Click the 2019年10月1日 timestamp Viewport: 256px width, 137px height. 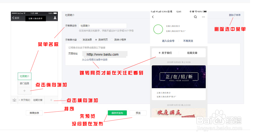[x=178, y=105]
